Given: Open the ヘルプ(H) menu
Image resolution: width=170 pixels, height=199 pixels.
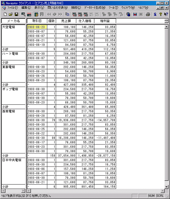Looking at the screenshot, I should coord(143,8).
